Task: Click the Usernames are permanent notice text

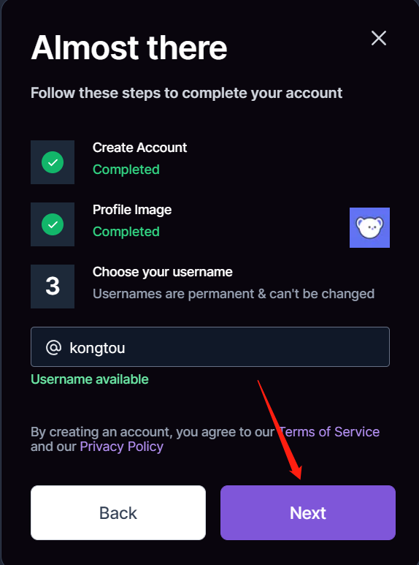Action: tap(234, 294)
